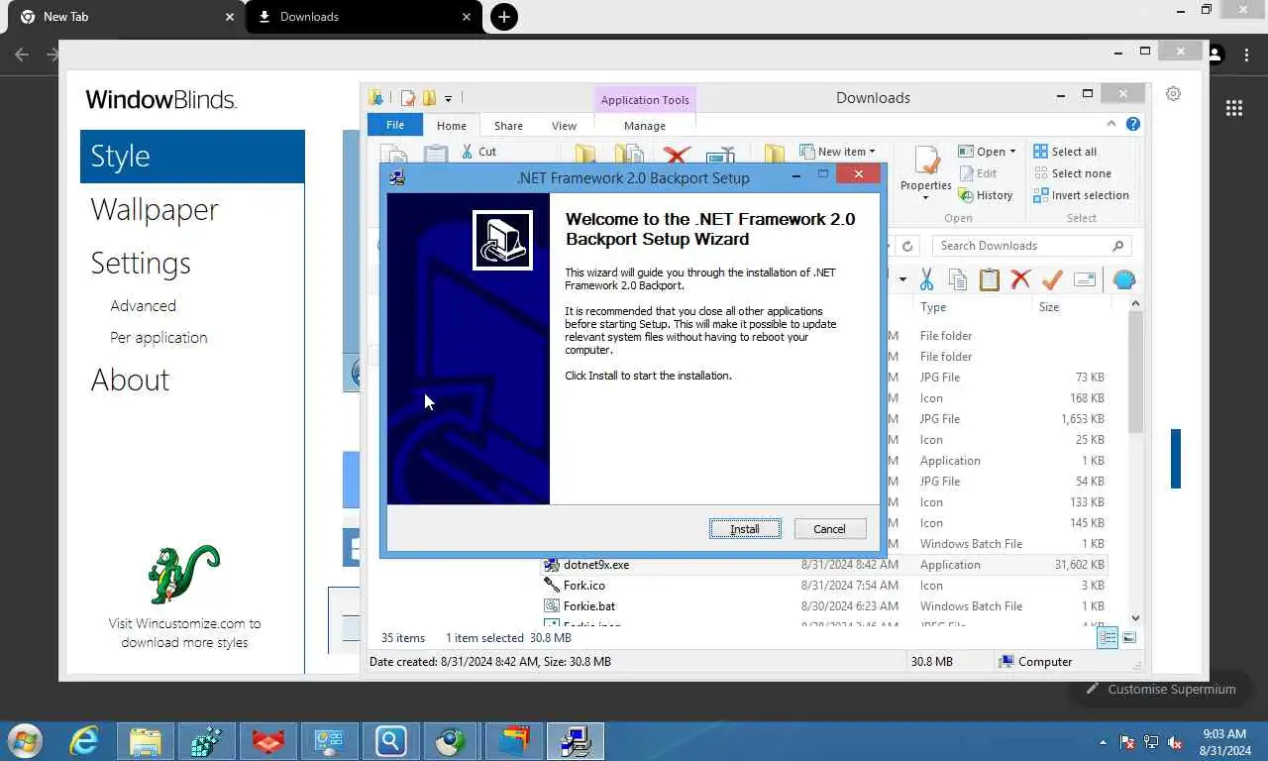Click the file list scroll down arrow
Screen dimensions: 1268x761
pos(1135,617)
